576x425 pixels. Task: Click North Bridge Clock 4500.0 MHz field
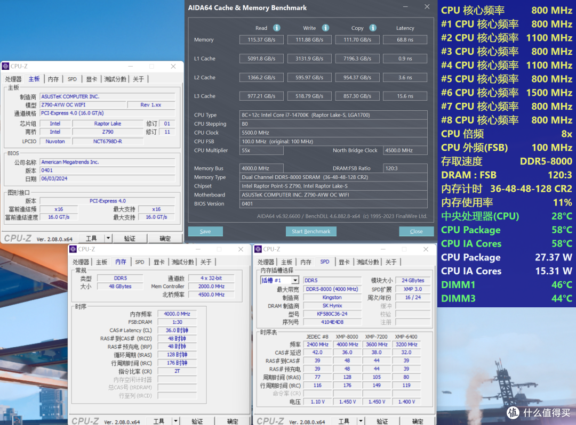click(x=405, y=150)
